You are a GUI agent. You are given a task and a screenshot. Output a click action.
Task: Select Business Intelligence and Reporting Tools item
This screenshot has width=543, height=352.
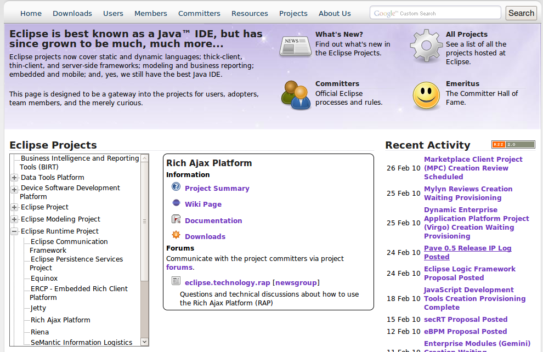pos(80,162)
